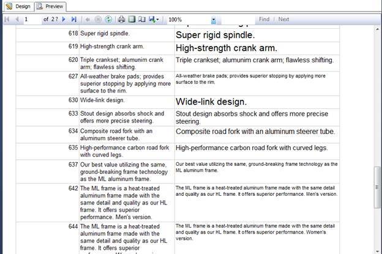The width and height of the screenshot is (382, 254).
Task: Select the cell with ID 637
Action: [x=48, y=172]
